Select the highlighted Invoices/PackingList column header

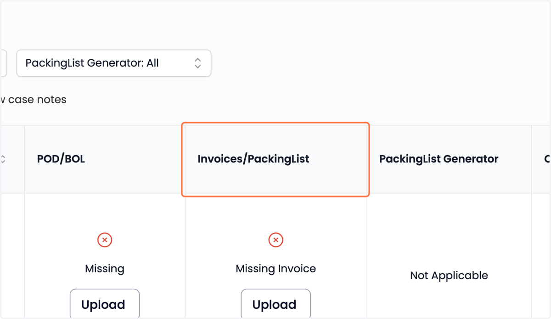click(275, 159)
